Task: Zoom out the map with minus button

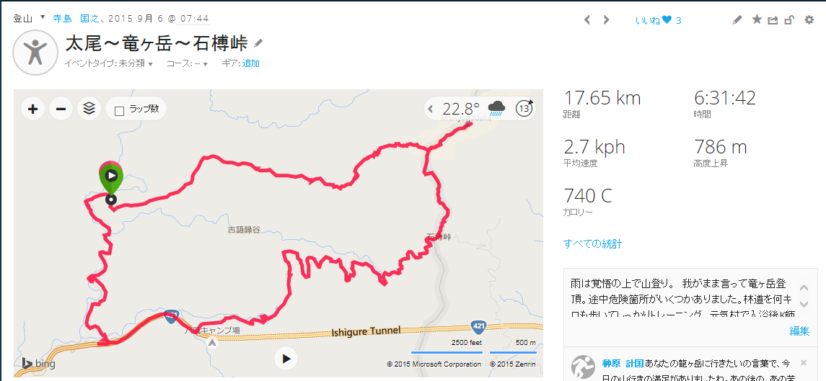Action: point(61,109)
